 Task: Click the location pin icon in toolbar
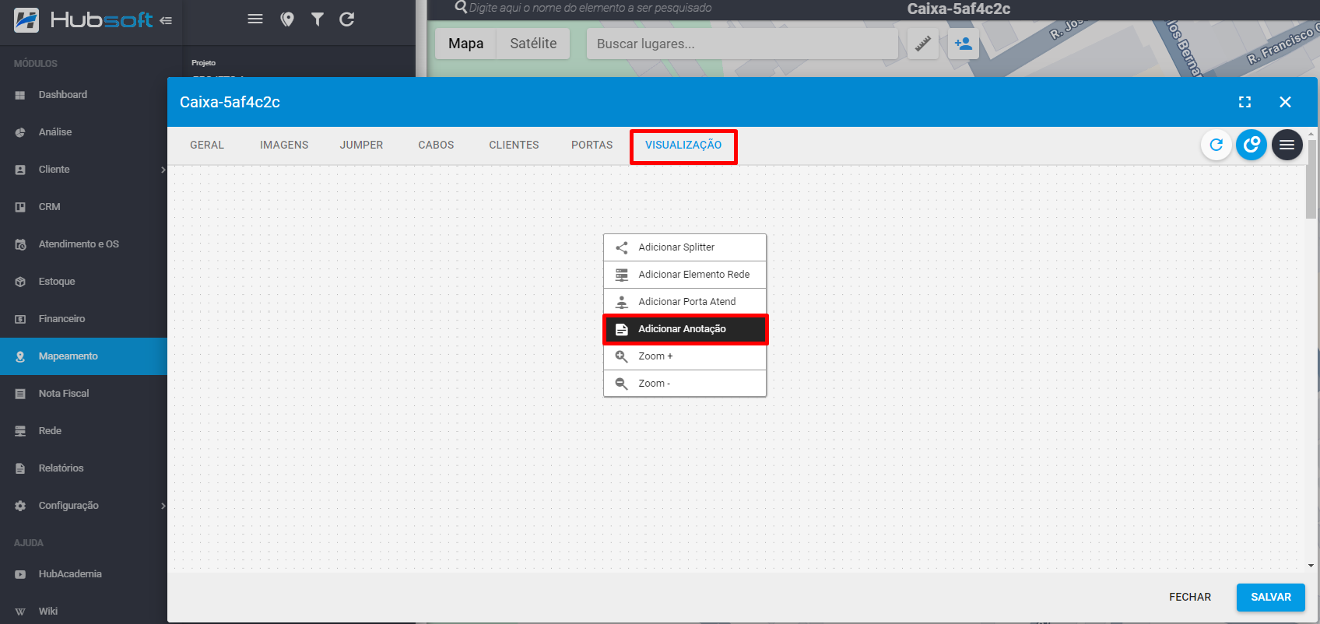coord(287,19)
